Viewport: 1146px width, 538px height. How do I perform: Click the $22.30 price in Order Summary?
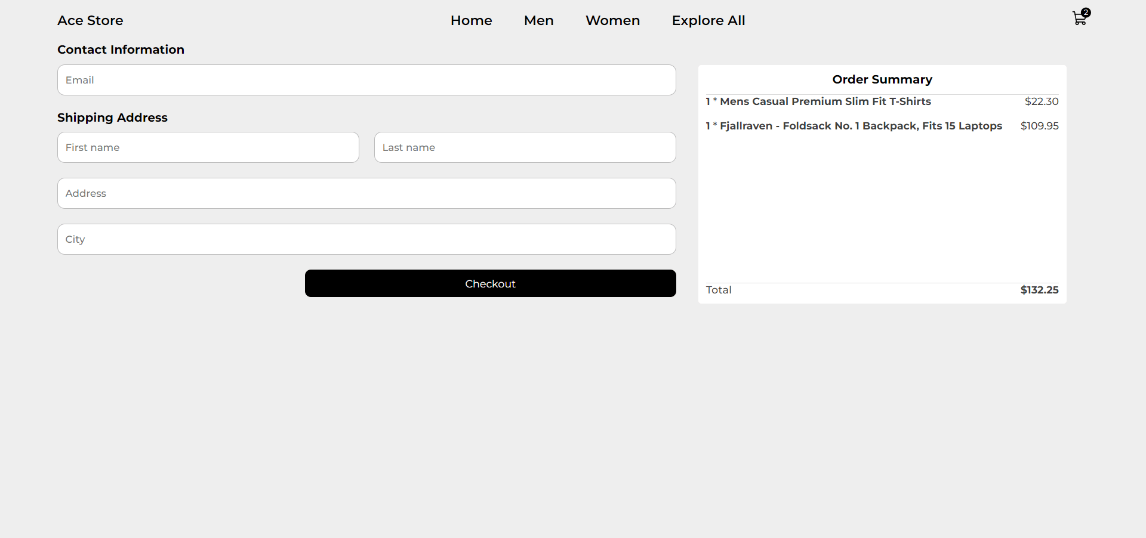pyautogui.click(x=1041, y=101)
